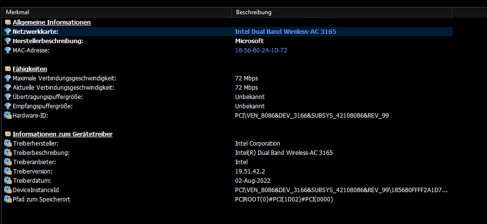Click the Wi-Fi icon beside MAC-Adresse
This screenshot has width=487, height=224.
click(x=7, y=50)
